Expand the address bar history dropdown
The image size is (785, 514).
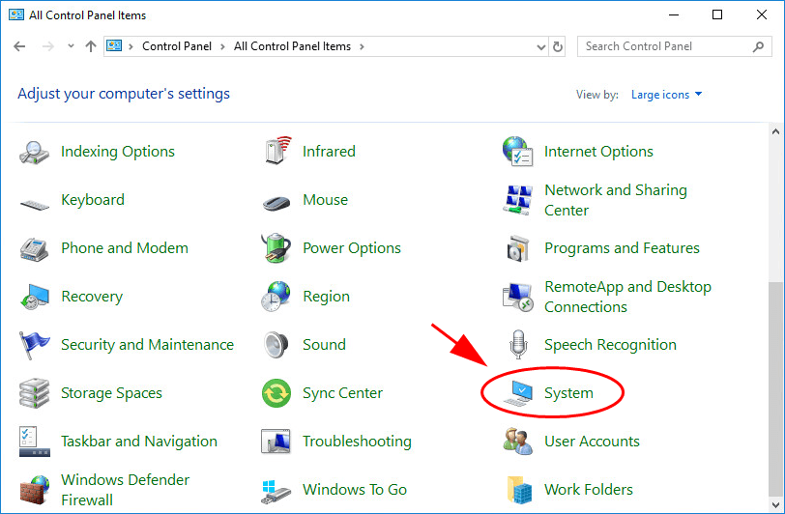[x=540, y=47]
